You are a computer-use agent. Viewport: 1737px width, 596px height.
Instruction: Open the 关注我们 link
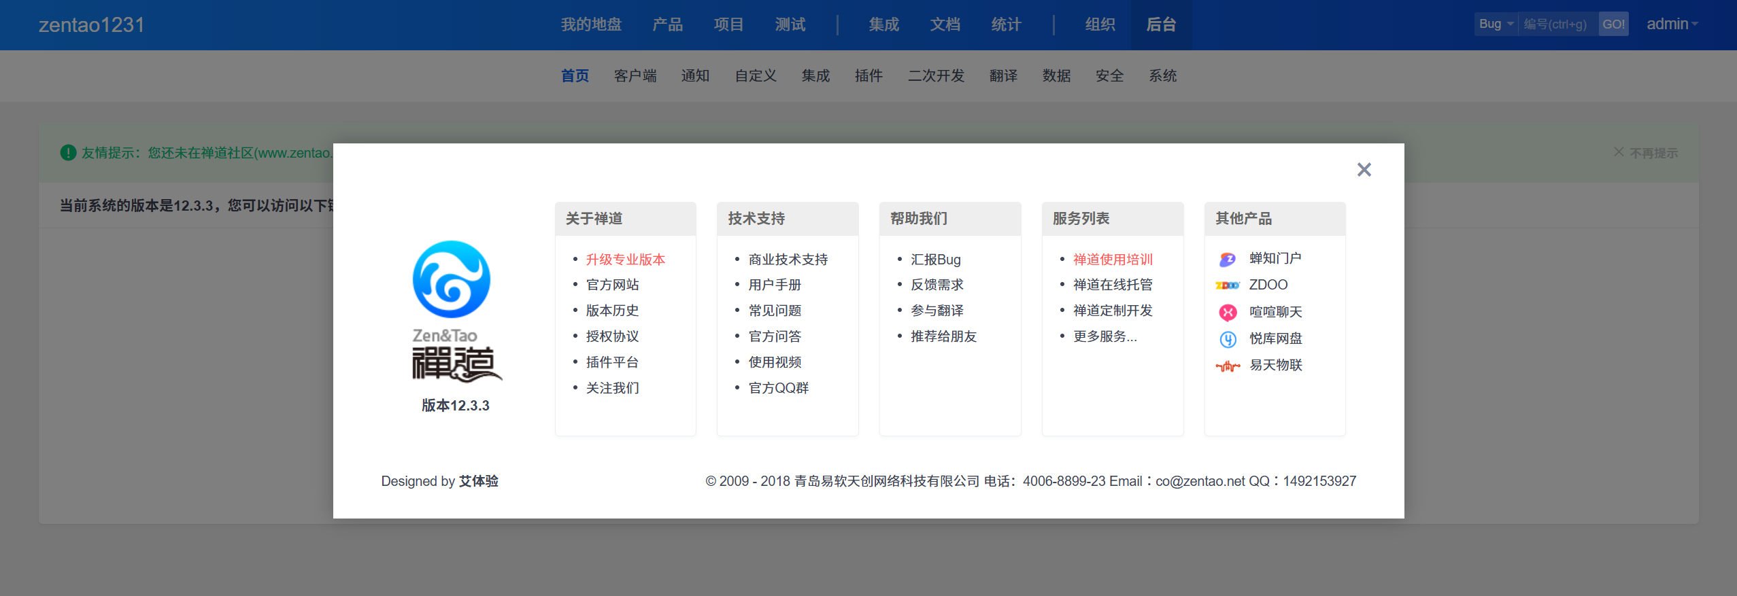[x=612, y=388]
